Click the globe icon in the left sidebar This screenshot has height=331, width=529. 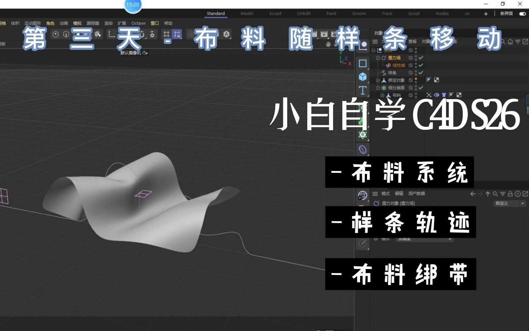point(363,196)
